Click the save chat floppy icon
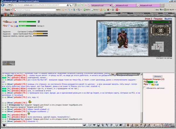This screenshot has width=176, height=129. [x=99, y=125]
